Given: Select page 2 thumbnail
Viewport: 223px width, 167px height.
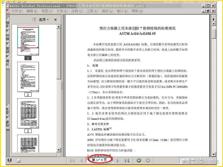Looking at the screenshot, I should [28, 77].
